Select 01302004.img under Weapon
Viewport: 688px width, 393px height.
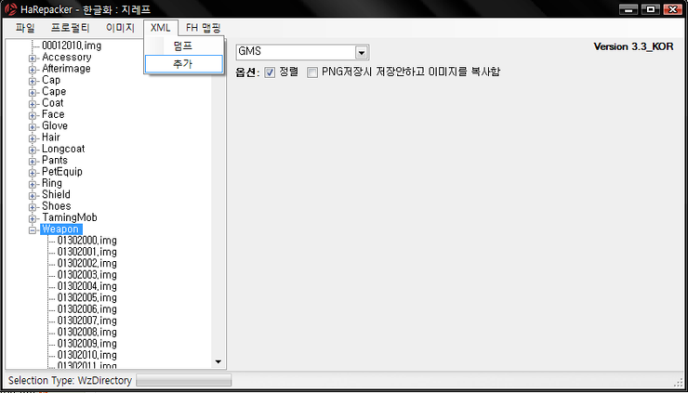[x=86, y=286]
